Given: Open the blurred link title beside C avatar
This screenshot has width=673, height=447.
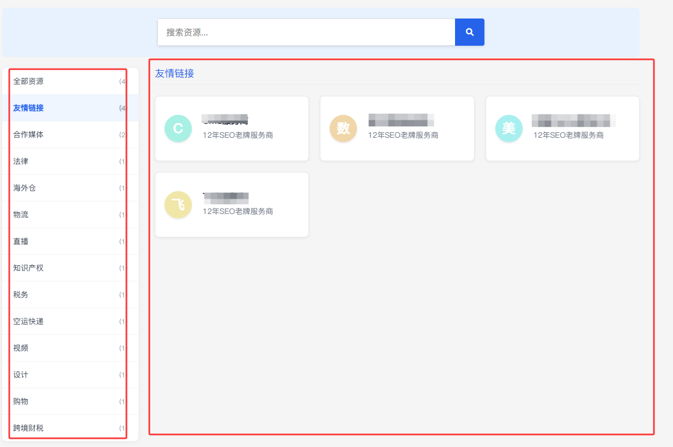Looking at the screenshot, I should [226, 120].
